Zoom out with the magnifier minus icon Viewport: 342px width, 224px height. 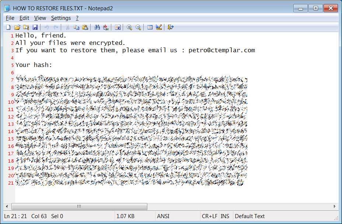click(x=138, y=27)
